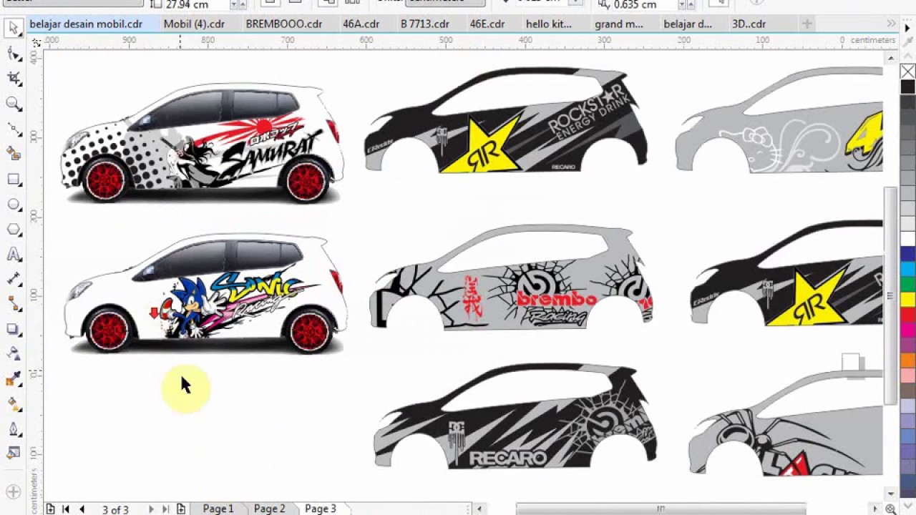Open the navigator zoom icon at bottom right
The width and height of the screenshot is (916, 515).
tap(890, 509)
